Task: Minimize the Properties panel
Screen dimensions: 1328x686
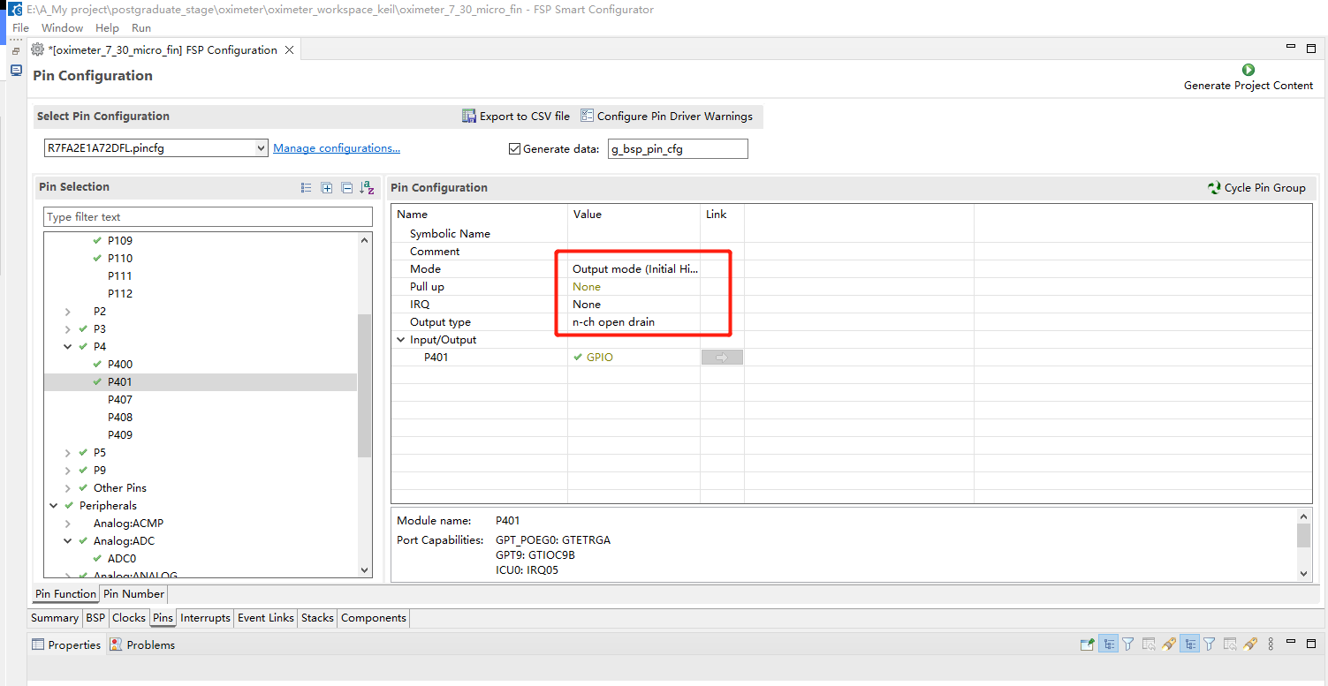Action: (x=1290, y=644)
